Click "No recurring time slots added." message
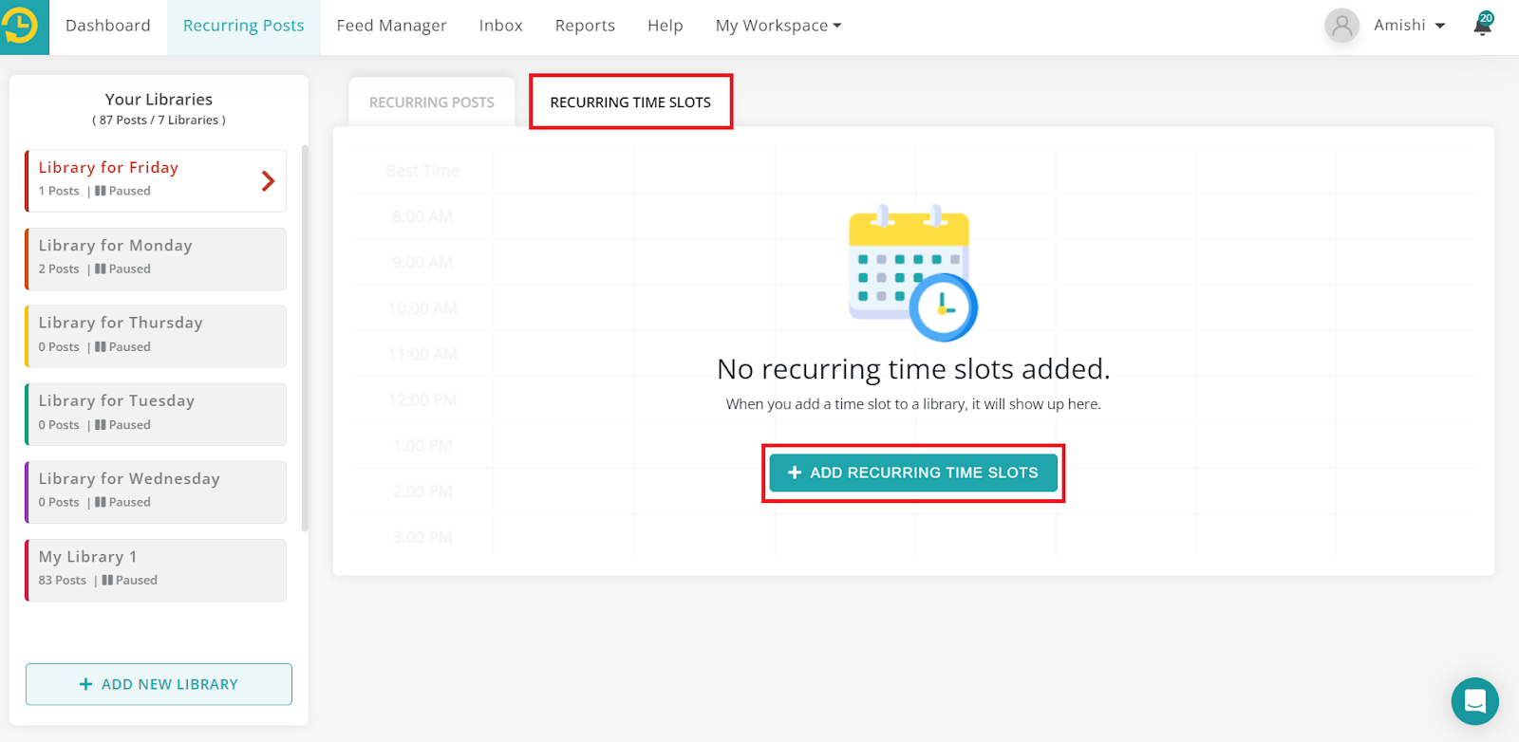 click(913, 368)
